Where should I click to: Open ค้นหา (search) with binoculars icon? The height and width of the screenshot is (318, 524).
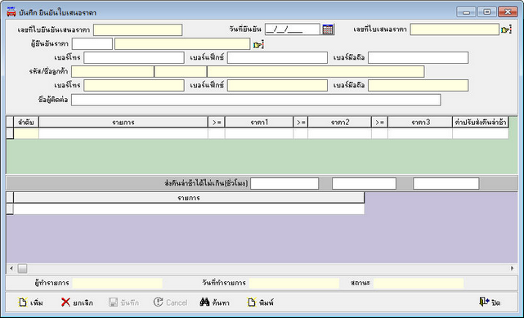(214, 302)
